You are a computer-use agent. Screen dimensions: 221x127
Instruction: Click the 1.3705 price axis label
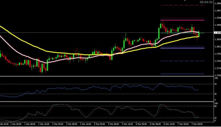tap(216, 76)
